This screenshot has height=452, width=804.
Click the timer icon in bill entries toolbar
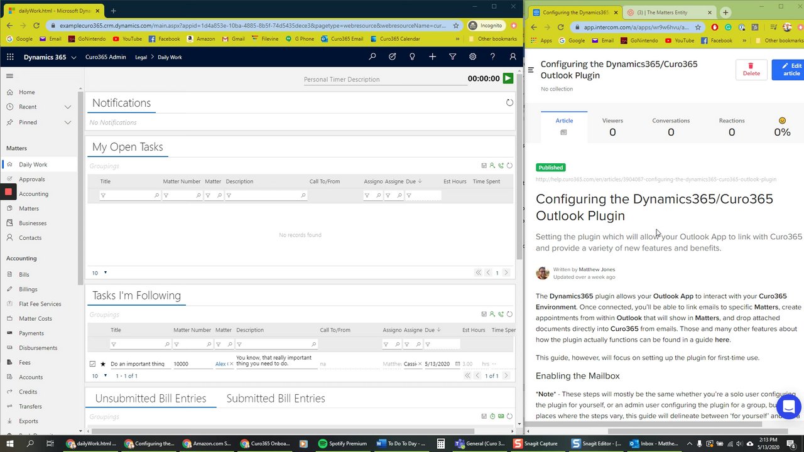coord(492,416)
